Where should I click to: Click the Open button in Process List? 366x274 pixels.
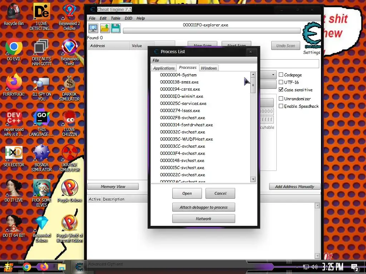187,193
